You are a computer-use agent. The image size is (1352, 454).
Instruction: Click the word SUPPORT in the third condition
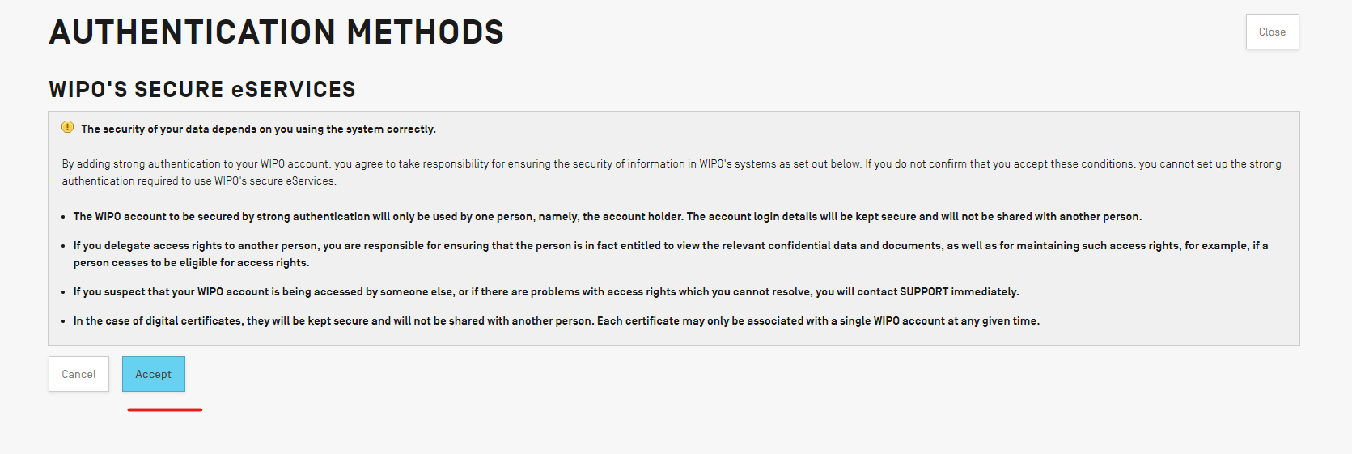coord(924,291)
